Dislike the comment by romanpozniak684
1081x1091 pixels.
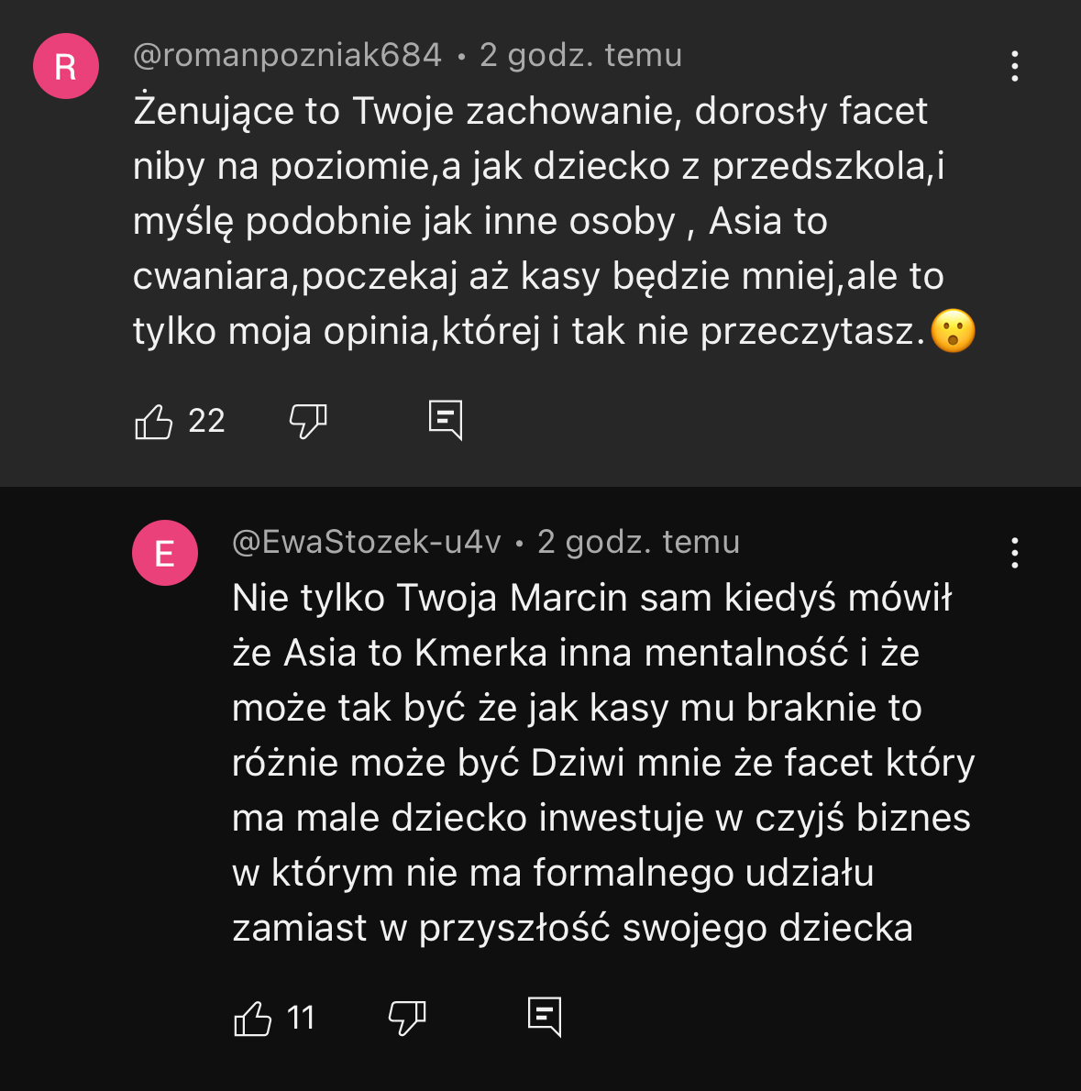[x=308, y=422]
